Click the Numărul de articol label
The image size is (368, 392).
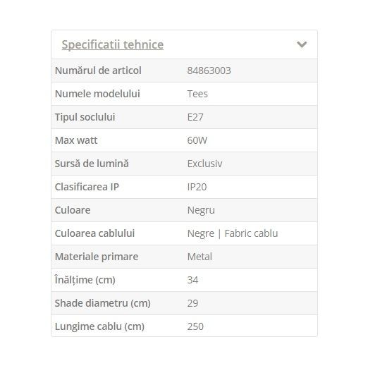pyautogui.click(x=98, y=71)
